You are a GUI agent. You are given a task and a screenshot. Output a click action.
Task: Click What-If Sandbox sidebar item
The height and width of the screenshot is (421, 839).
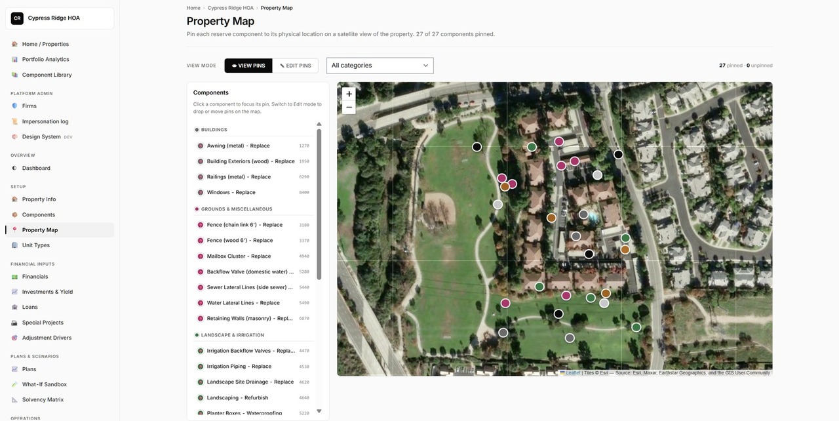60,384
